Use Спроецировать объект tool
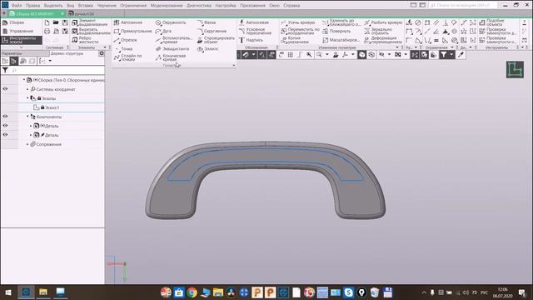This screenshot has width=533, height=300. (x=216, y=40)
